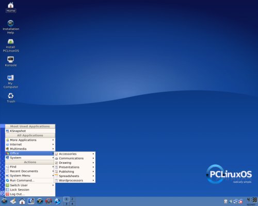Screen dimensions: 258x206
Task: Click the K menu launcher in the panel
Action: click(x=4, y=201)
